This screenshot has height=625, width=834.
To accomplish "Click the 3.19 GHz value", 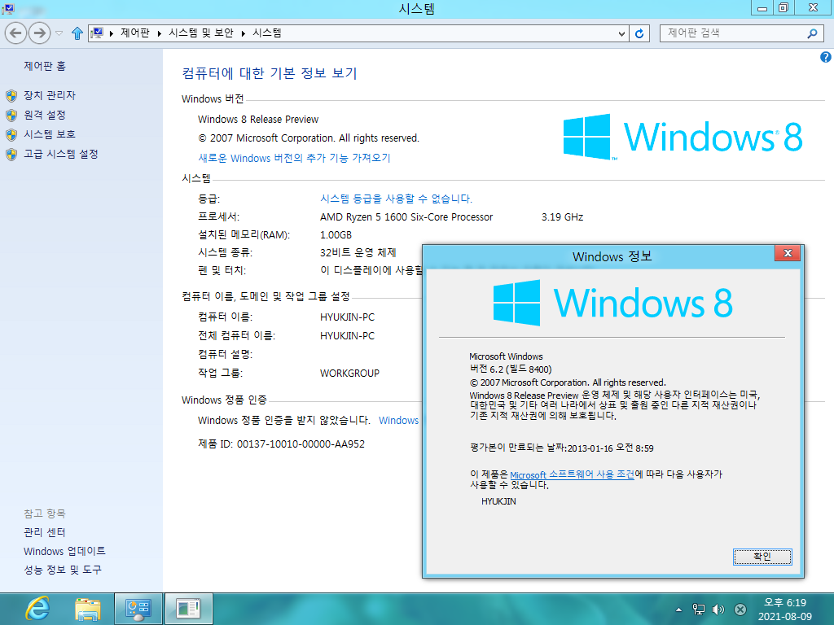I will click(562, 216).
